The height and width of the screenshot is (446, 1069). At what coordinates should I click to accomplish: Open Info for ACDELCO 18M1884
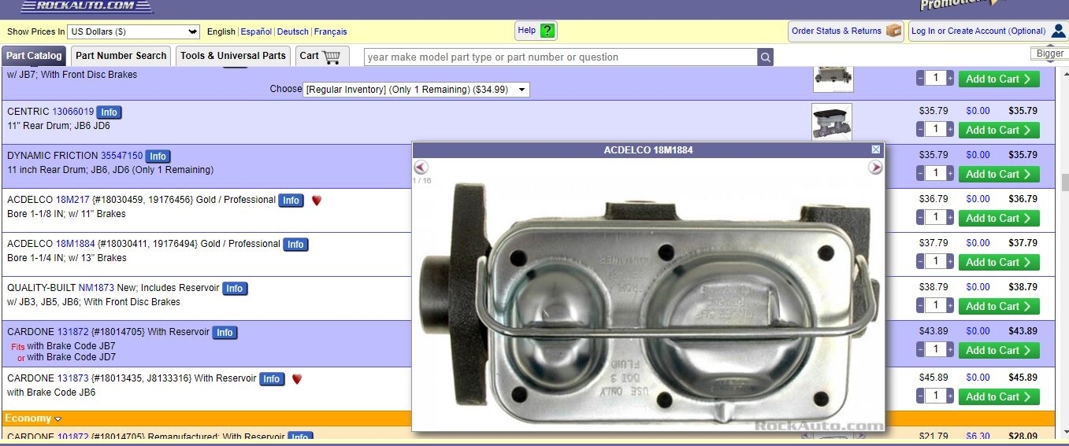(x=295, y=245)
